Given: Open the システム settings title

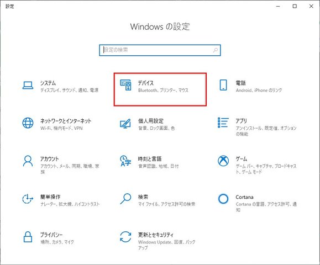Looking at the screenshot, I should 48,83.
